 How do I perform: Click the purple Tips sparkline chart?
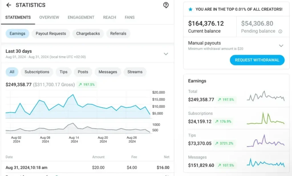point(265,141)
